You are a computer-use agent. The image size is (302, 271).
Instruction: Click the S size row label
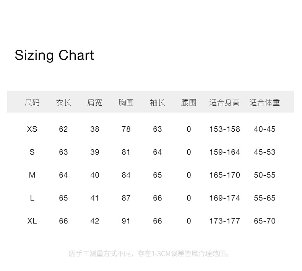pyautogui.click(x=32, y=152)
